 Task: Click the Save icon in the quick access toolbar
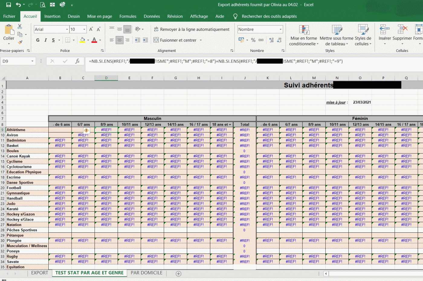[8, 5]
